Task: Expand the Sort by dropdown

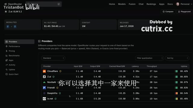Action: (x=177, y=58)
